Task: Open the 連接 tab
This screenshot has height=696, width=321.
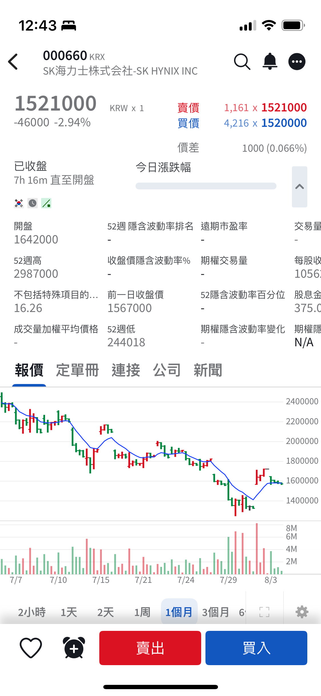Action: (x=126, y=370)
